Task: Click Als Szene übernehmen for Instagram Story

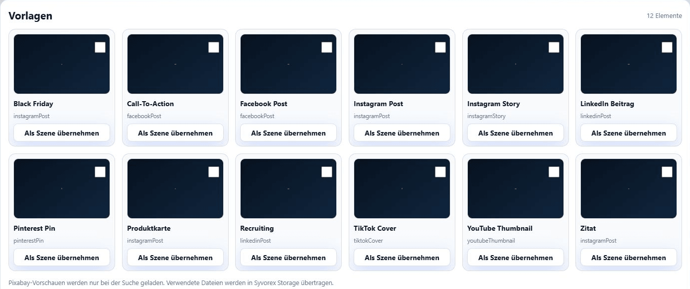Action: tap(516, 133)
